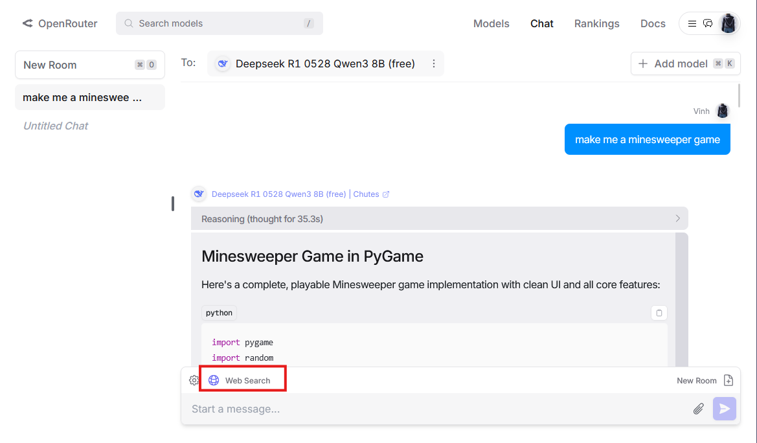Open the model options three-dot menu
This screenshot has width=757, height=443.
433,63
